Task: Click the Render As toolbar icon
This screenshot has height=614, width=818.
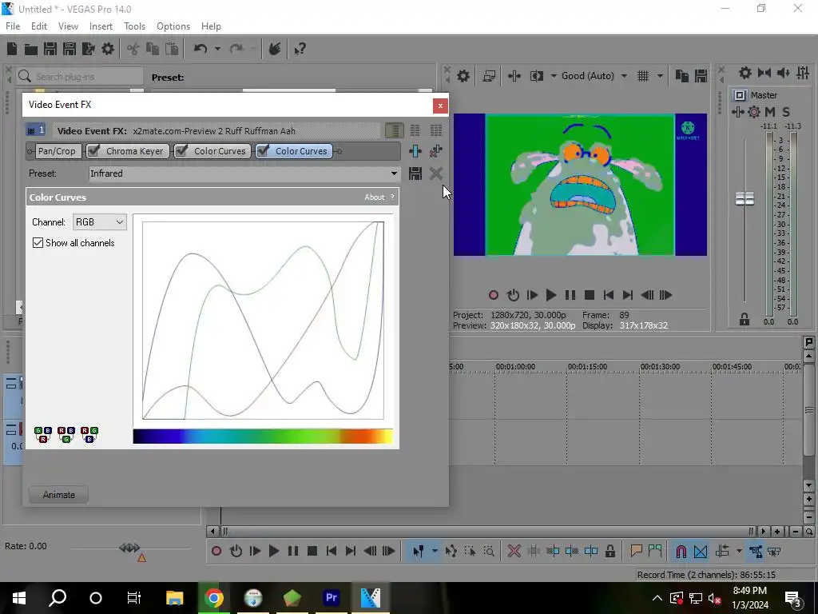Action: pos(88,49)
